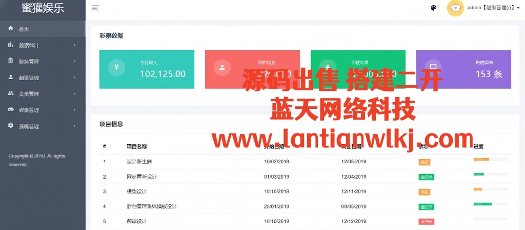
Task: Open the theme color palette icon
Action: pyautogui.click(x=434, y=8)
